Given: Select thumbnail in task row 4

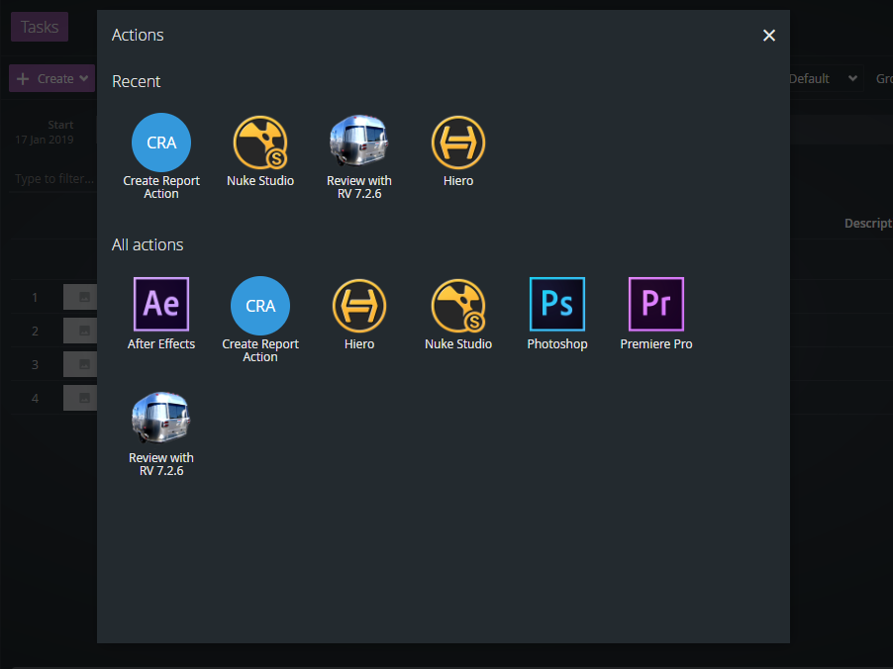Looking at the screenshot, I should point(80,398).
